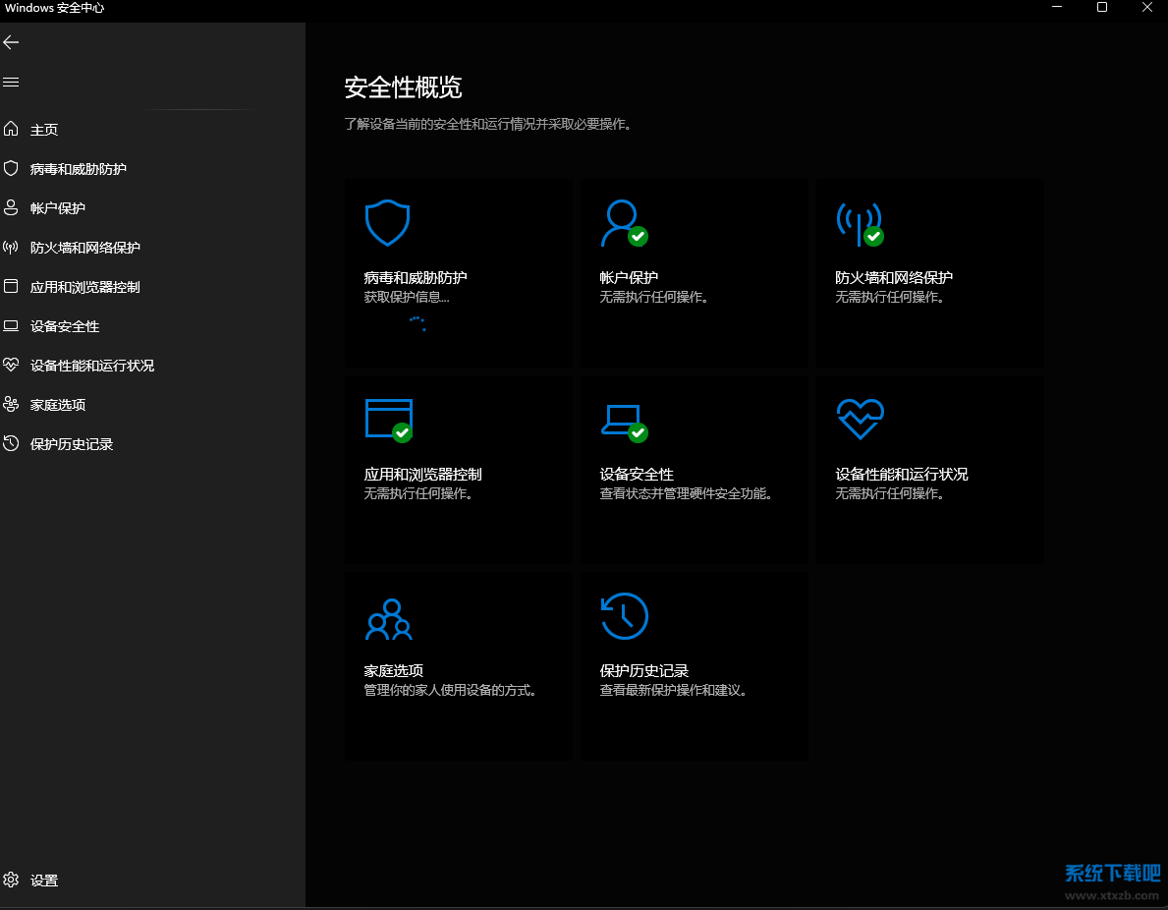Image resolution: width=1168 pixels, height=910 pixels.
Task: Open the family options people icon
Action: pyautogui.click(x=388, y=616)
